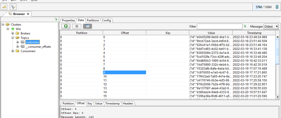The height and width of the screenshot is (118, 281).
Task: Click the table scrollbar up arrow
Action: (277, 37)
